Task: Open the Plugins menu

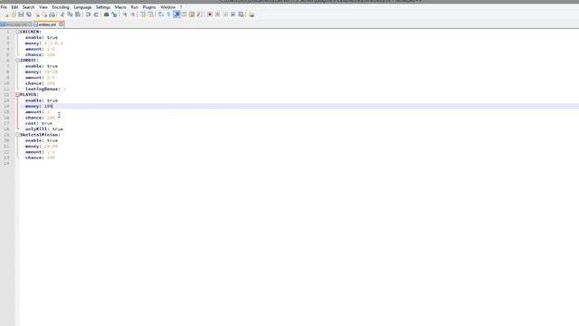Action: click(x=149, y=7)
